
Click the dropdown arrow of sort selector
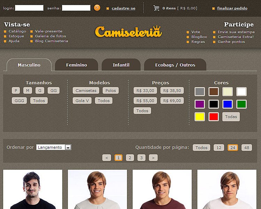point(68,147)
